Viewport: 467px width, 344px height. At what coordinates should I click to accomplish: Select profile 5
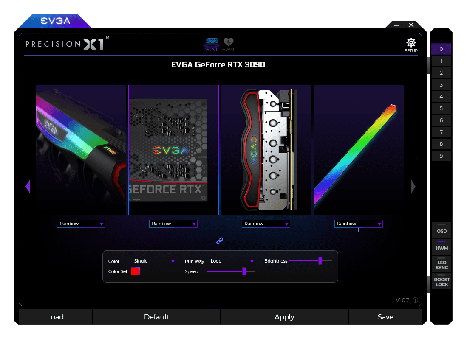441,109
